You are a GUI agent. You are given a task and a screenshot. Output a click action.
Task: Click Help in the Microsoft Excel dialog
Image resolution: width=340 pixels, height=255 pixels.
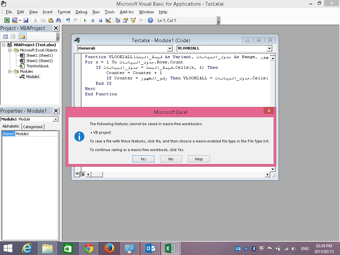pos(199,159)
